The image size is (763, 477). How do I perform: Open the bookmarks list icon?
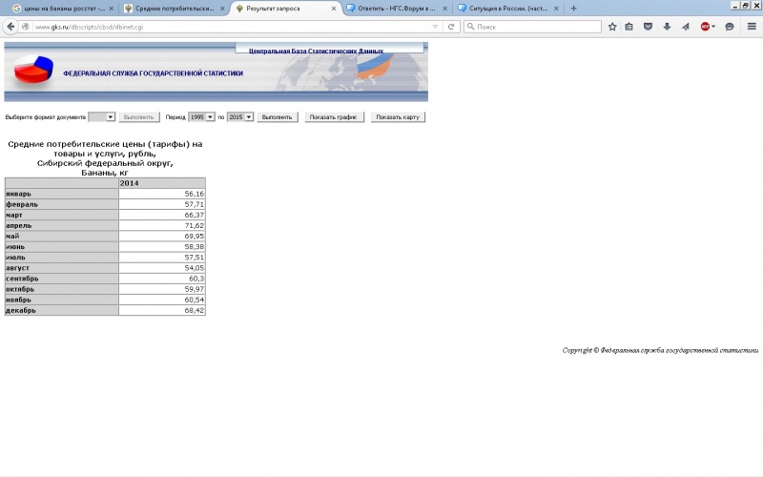629,27
